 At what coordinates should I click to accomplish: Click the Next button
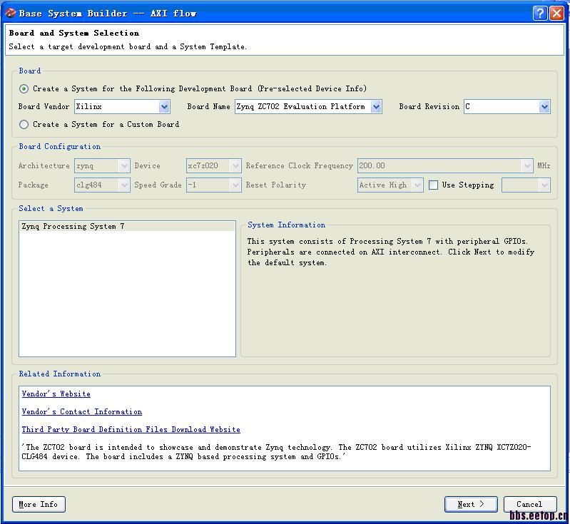click(x=471, y=504)
